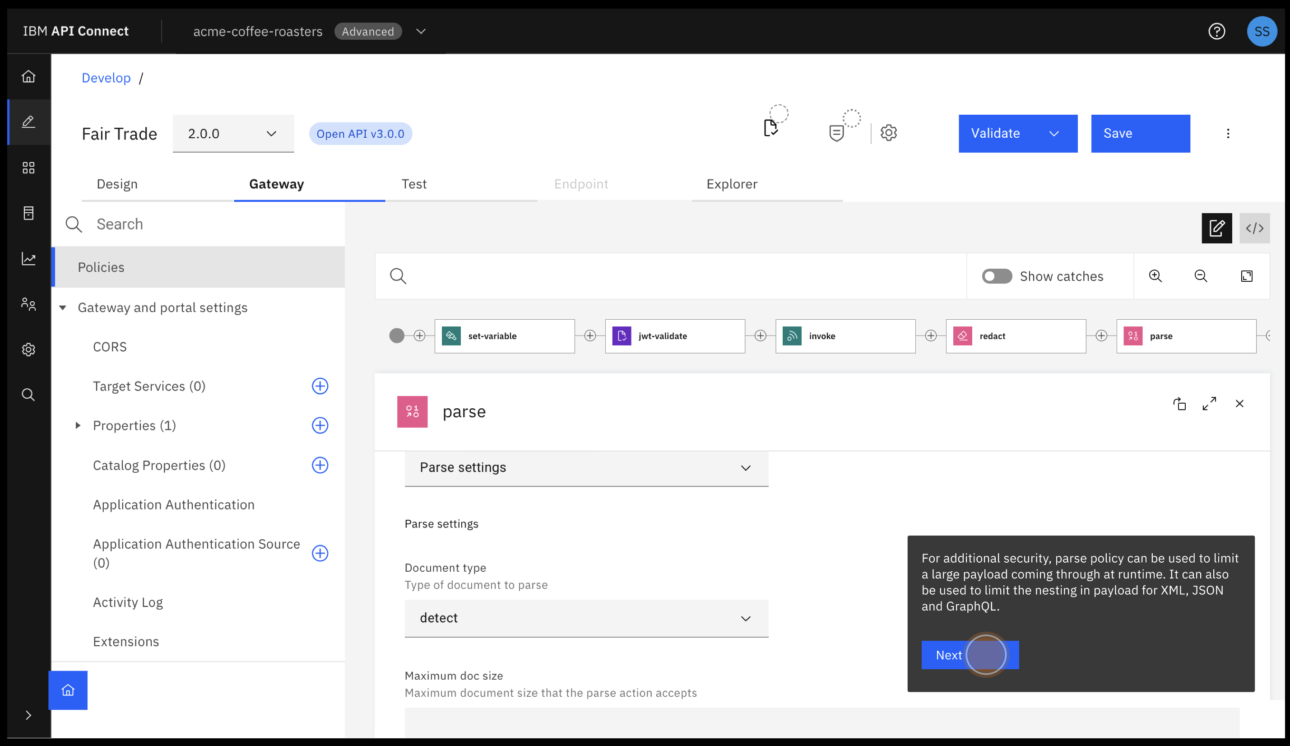This screenshot has height=746, width=1290.
Task: Open Activity Log settings
Action: [x=128, y=602]
